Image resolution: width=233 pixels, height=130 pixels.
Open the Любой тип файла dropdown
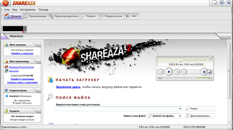[165, 116]
